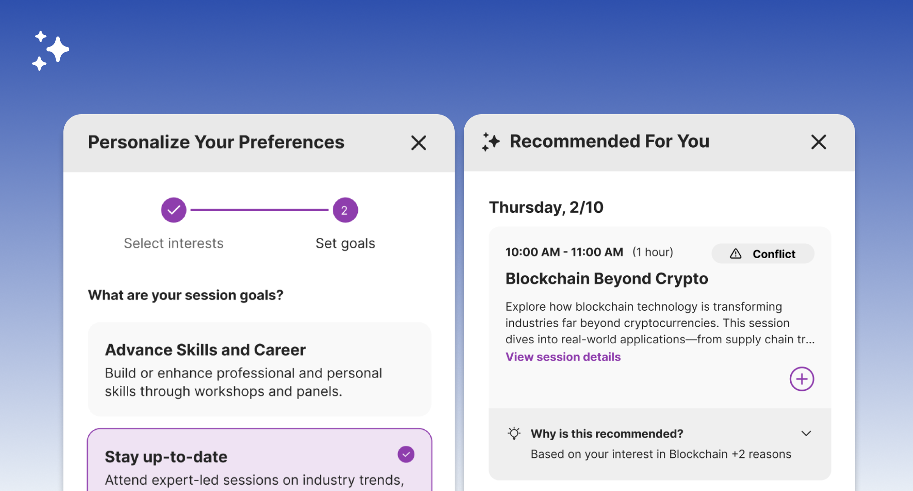913x491 pixels.
Task: Switch to the Select interests step
Action: point(173,243)
